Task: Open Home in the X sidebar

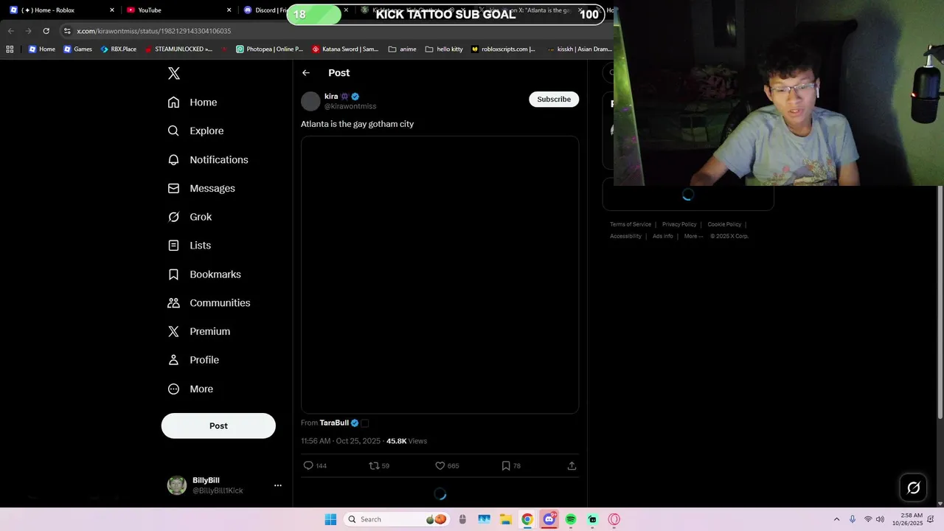Action: (192, 103)
